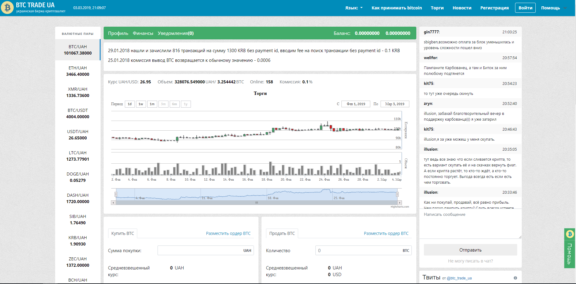Open the Не могу писать в чат? link
Screen dimensions: 576x284
(470, 261)
